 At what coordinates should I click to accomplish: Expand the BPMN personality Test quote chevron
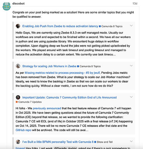(131, 141)
